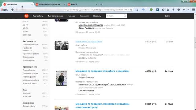Filter by age 30–40

click(26, 25)
